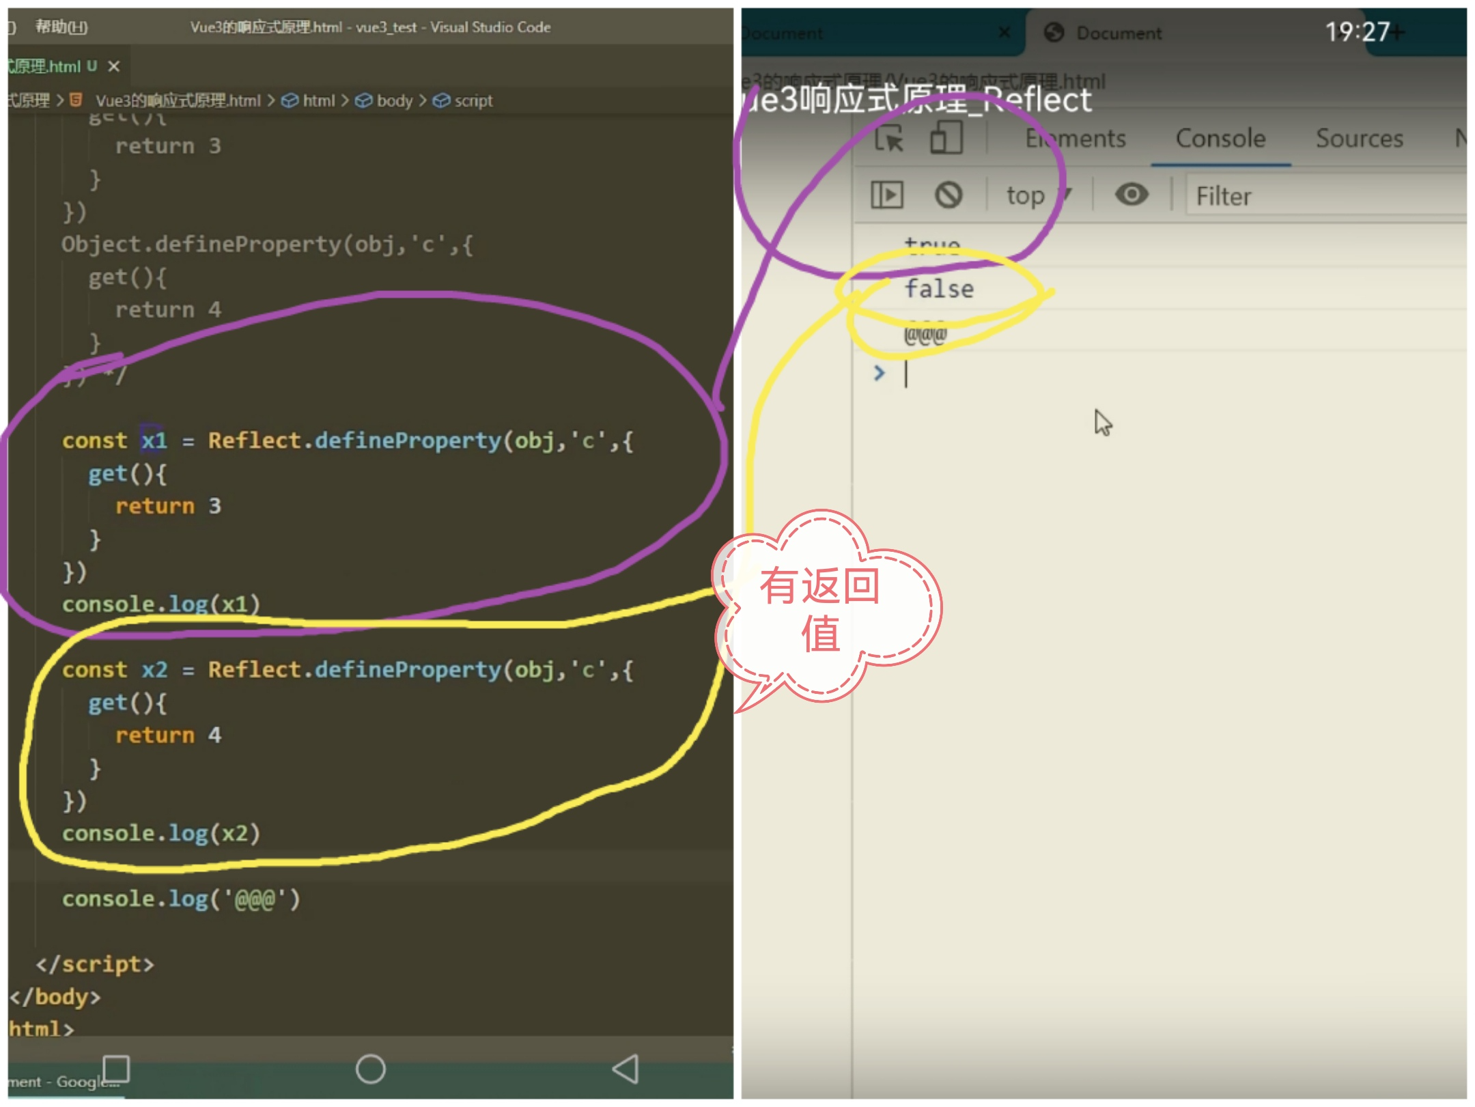
Task: Tap the Android recent apps square icon
Action: click(x=115, y=1069)
